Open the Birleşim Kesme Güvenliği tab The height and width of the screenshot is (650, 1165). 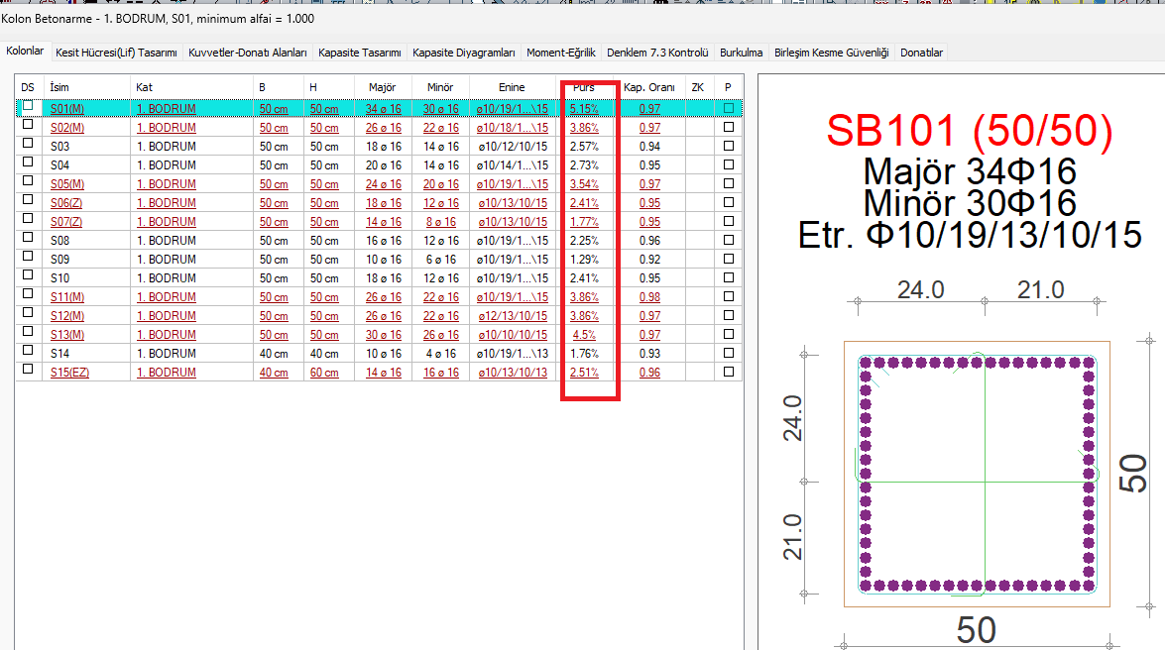[x=832, y=53]
